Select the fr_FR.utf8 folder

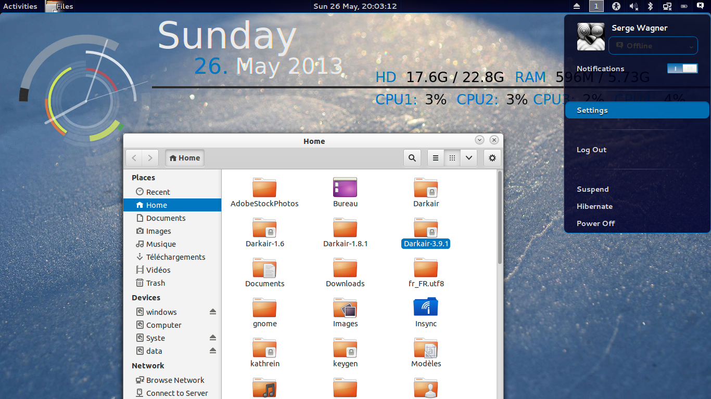click(x=426, y=272)
